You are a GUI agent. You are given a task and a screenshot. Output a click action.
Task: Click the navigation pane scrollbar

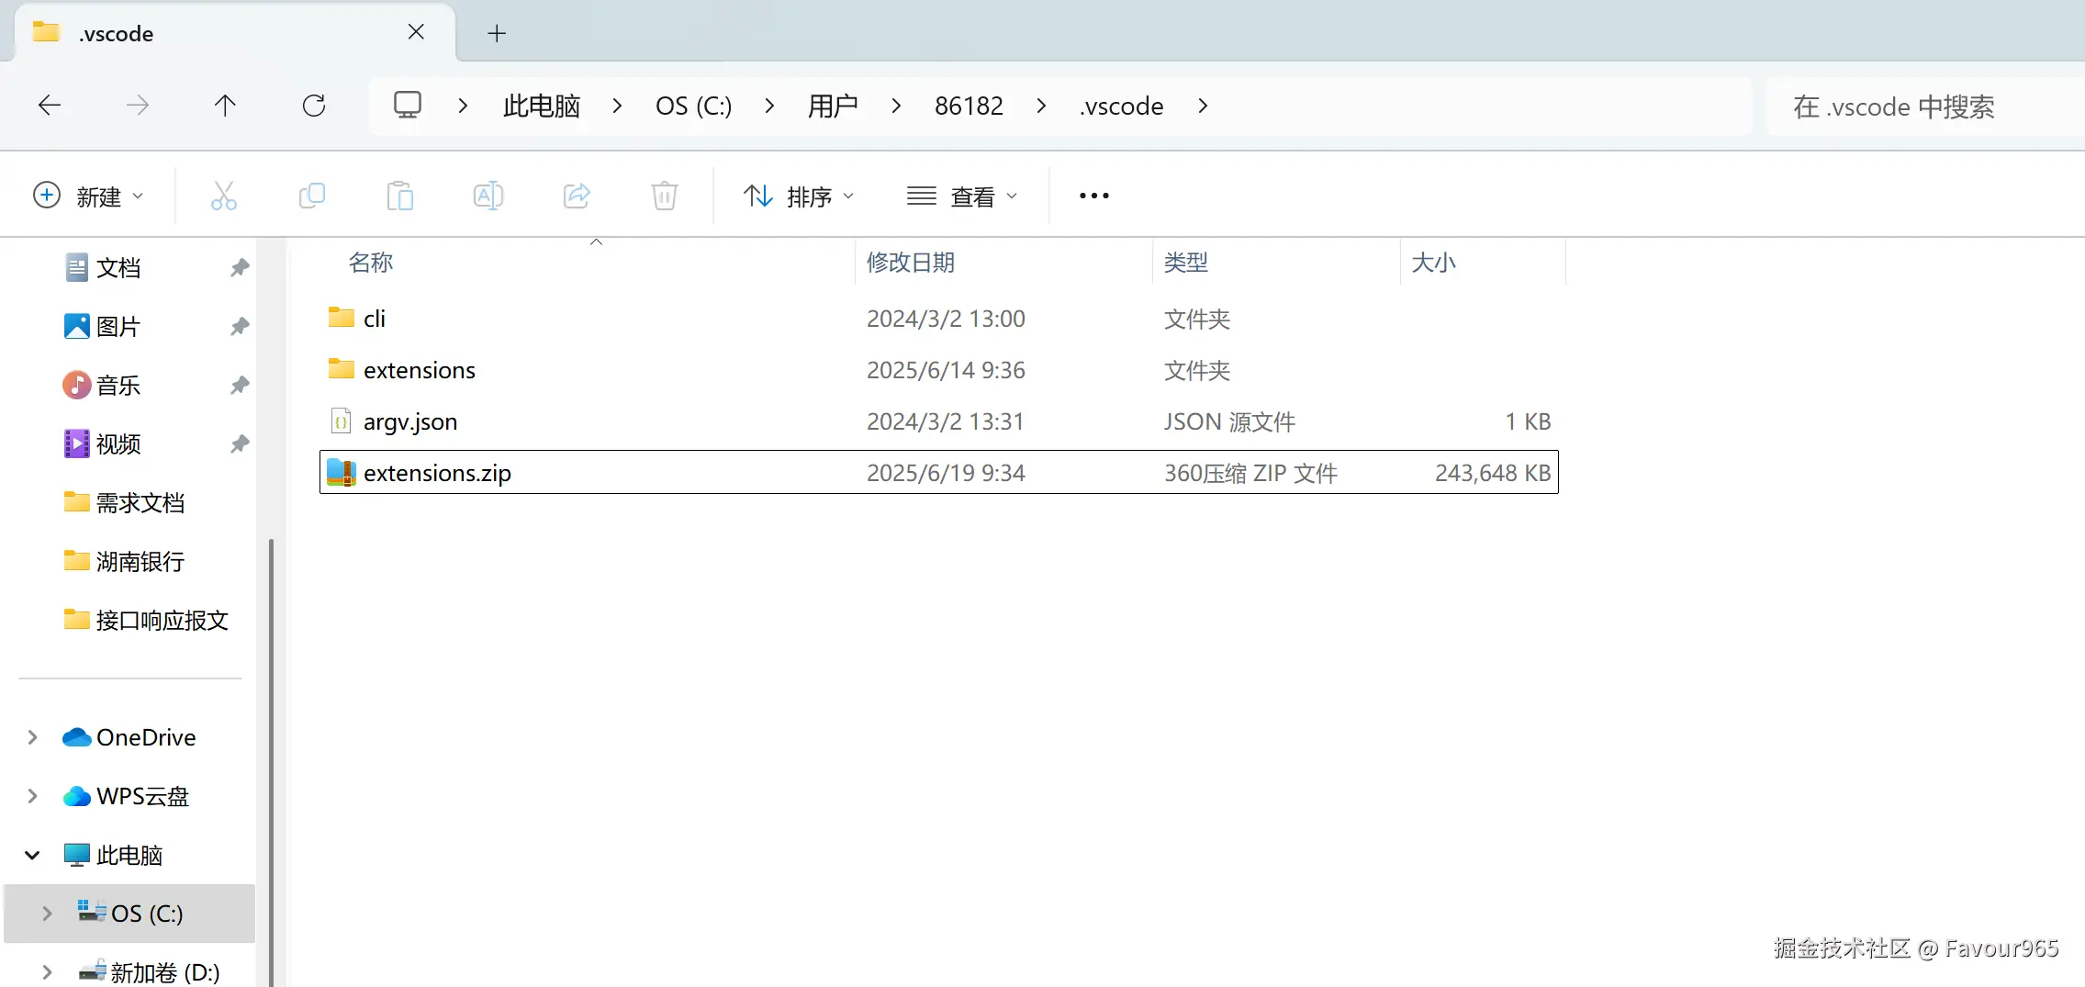(271, 762)
